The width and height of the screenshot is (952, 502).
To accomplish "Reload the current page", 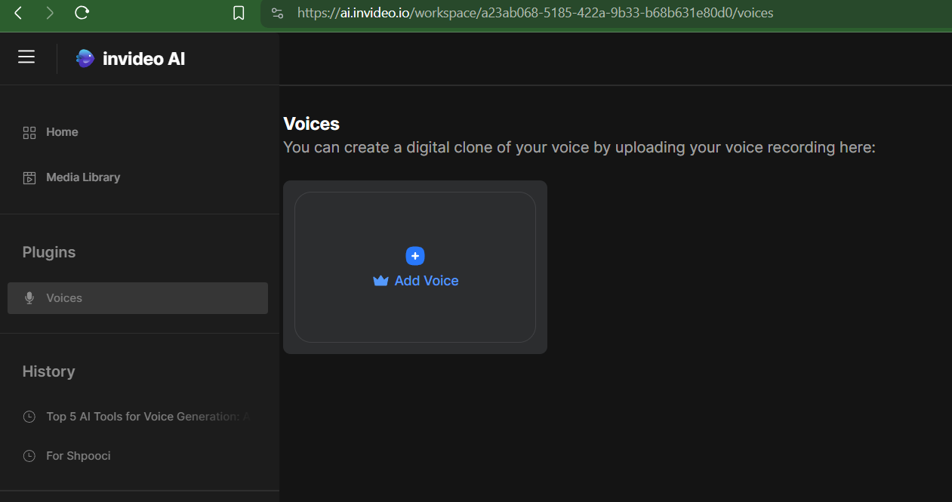I will [82, 13].
